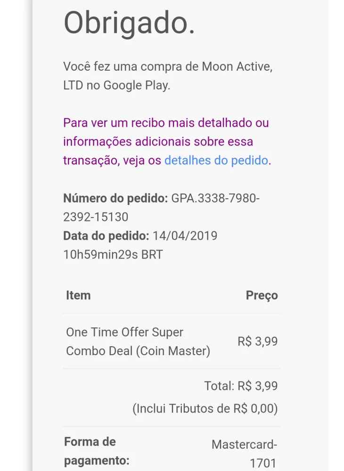This screenshot has width=344, height=471.
Task: Click the "Obrigado." heading
Action: [129, 22]
